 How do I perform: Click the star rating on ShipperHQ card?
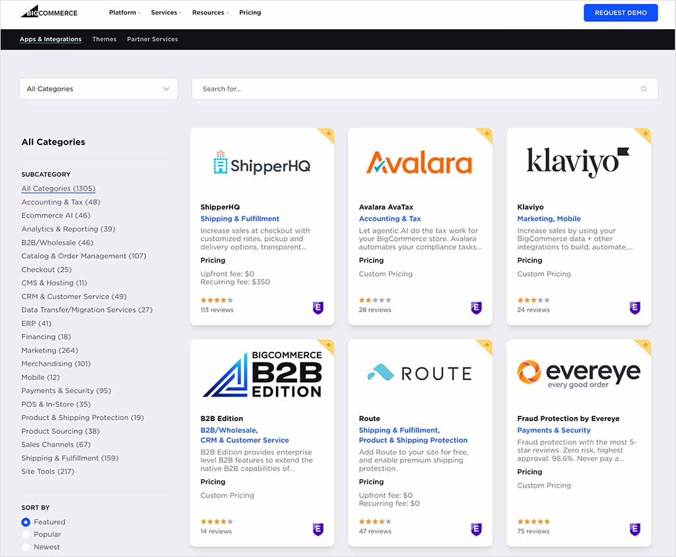pos(217,300)
